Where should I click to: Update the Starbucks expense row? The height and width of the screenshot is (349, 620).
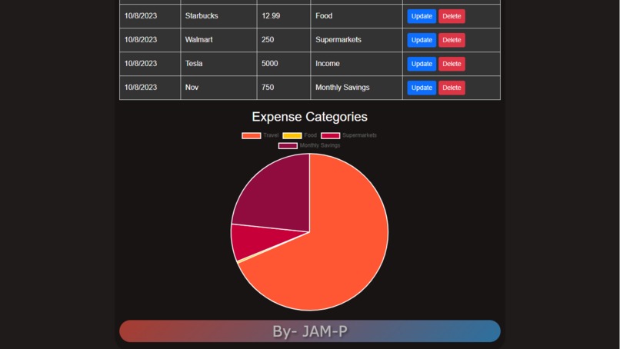point(422,16)
